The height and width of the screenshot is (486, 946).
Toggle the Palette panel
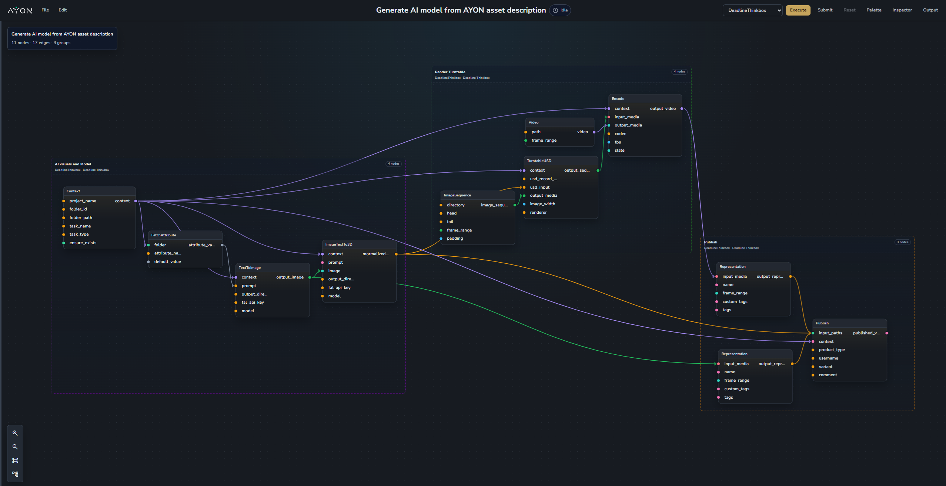point(873,10)
